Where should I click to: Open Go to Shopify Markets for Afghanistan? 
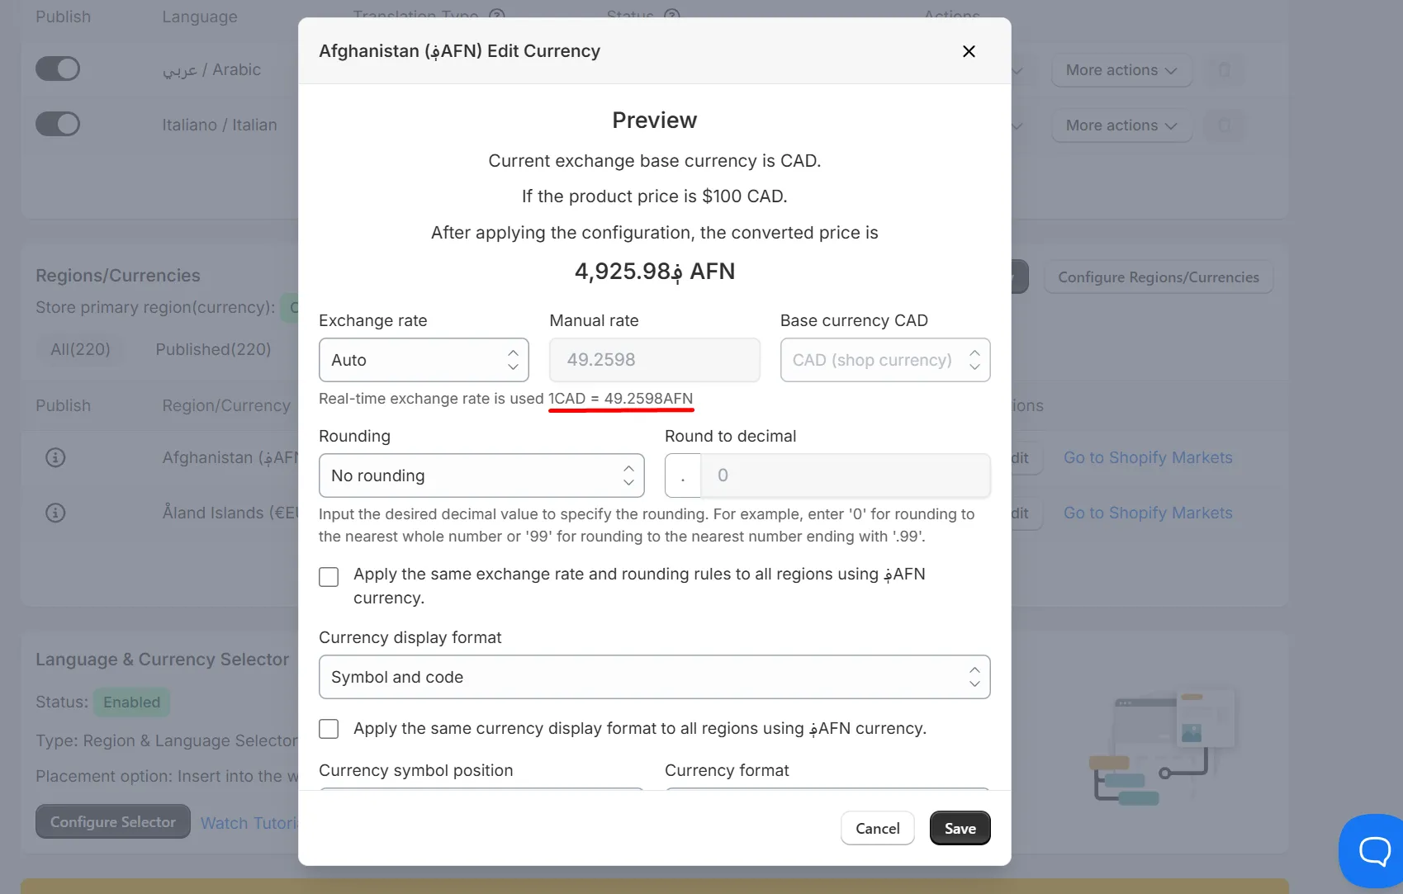pos(1148,457)
